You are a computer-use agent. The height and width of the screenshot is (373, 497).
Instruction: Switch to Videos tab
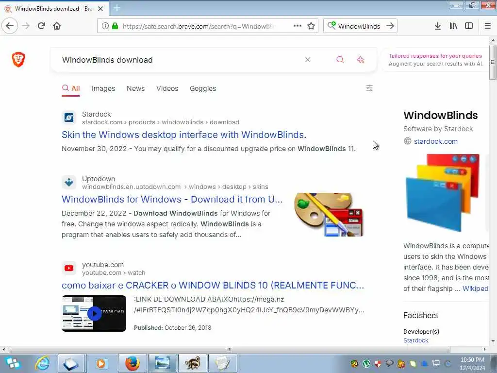[167, 88]
